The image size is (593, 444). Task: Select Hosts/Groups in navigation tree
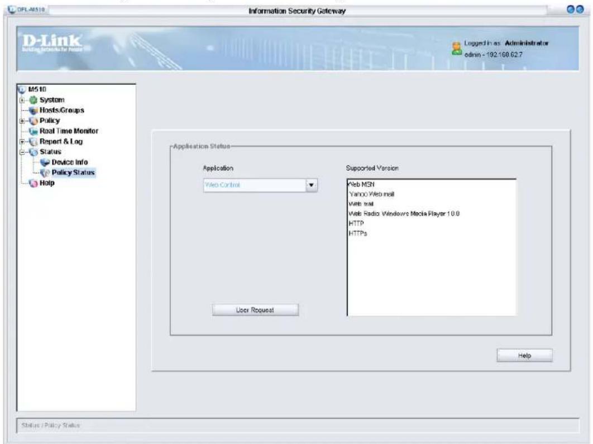pos(62,111)
